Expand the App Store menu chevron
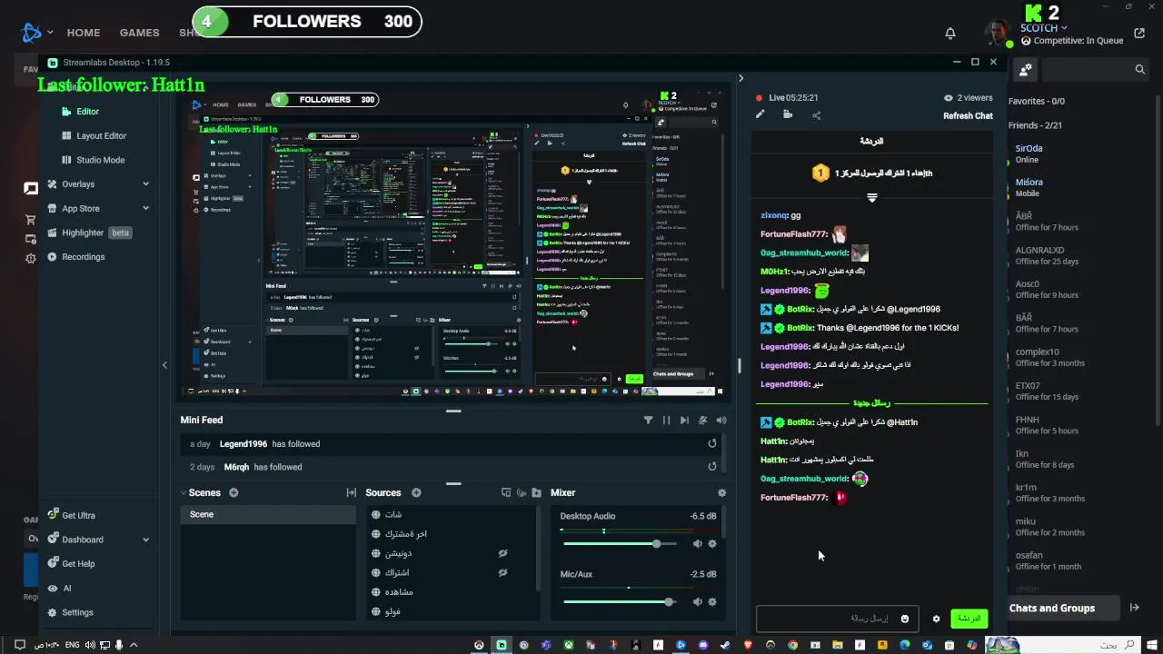Image resolution: width=1163 pixels, height=654 pixels. [x=146, y=209]
